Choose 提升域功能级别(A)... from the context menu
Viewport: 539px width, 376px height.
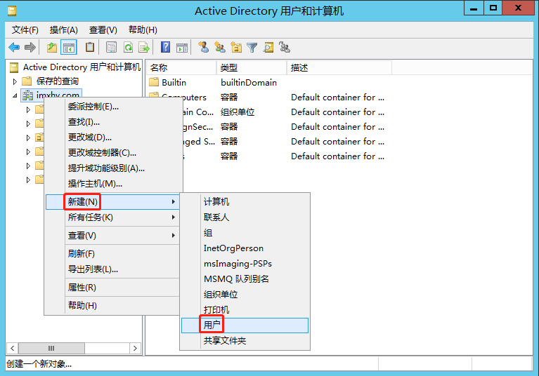(x=113, y=168)
